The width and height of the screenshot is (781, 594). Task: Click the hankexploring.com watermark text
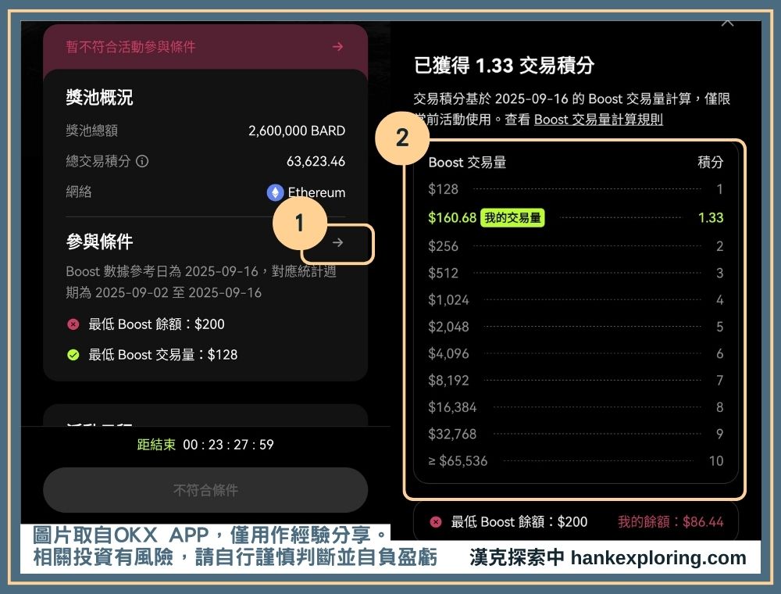(658, 558)
